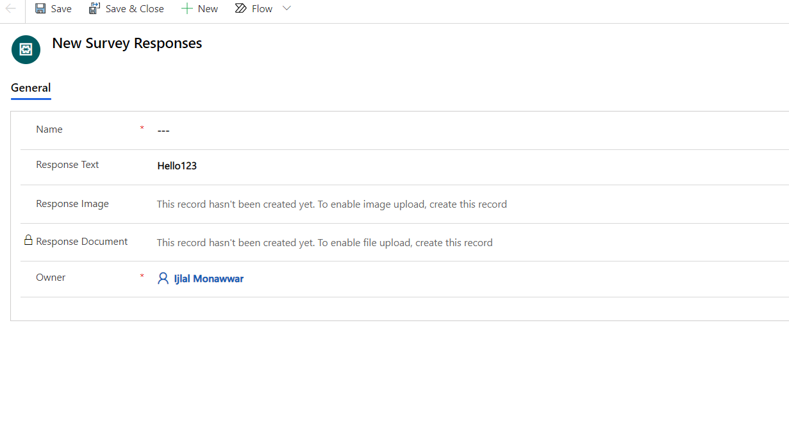
Task: Click the Name field showing dashes
Action: coord(163,129)
